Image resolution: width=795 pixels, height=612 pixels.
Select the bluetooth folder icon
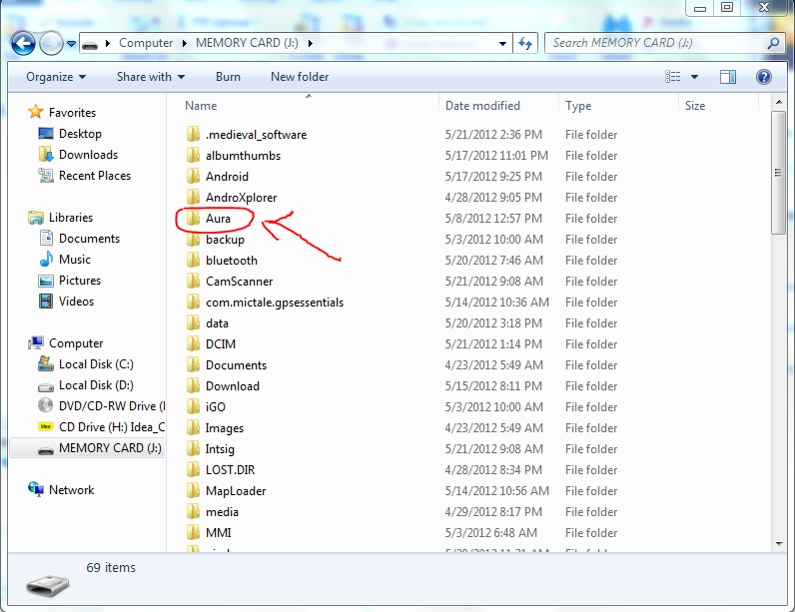click(193, 260)
